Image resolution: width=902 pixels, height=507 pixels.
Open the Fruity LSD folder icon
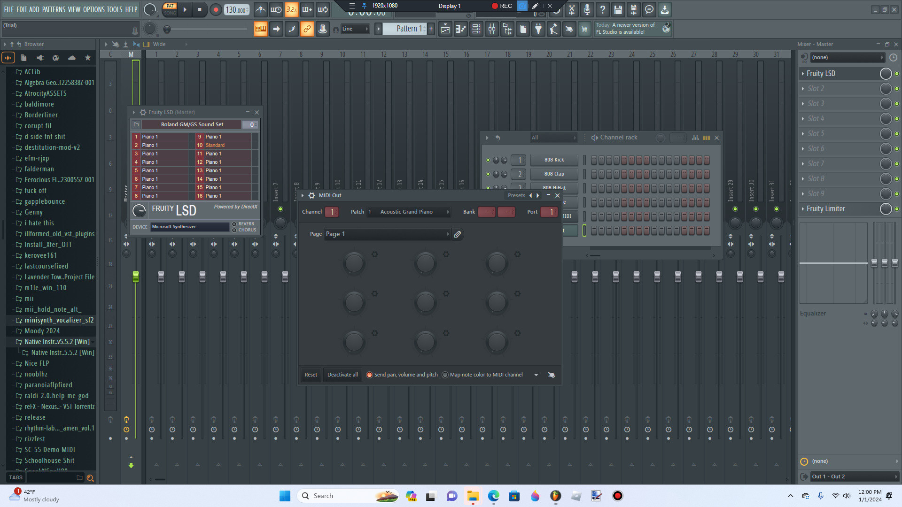click(x=136, y=124)
